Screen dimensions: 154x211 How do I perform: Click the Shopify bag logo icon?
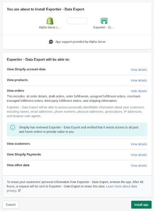(x=50, y=21)
